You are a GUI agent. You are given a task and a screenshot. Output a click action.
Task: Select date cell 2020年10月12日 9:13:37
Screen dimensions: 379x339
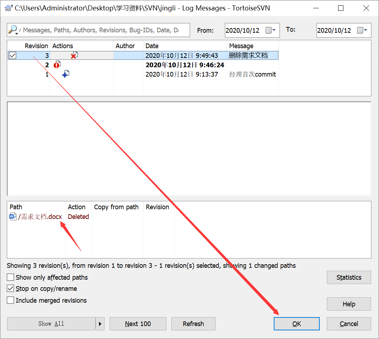coord(181,74)
